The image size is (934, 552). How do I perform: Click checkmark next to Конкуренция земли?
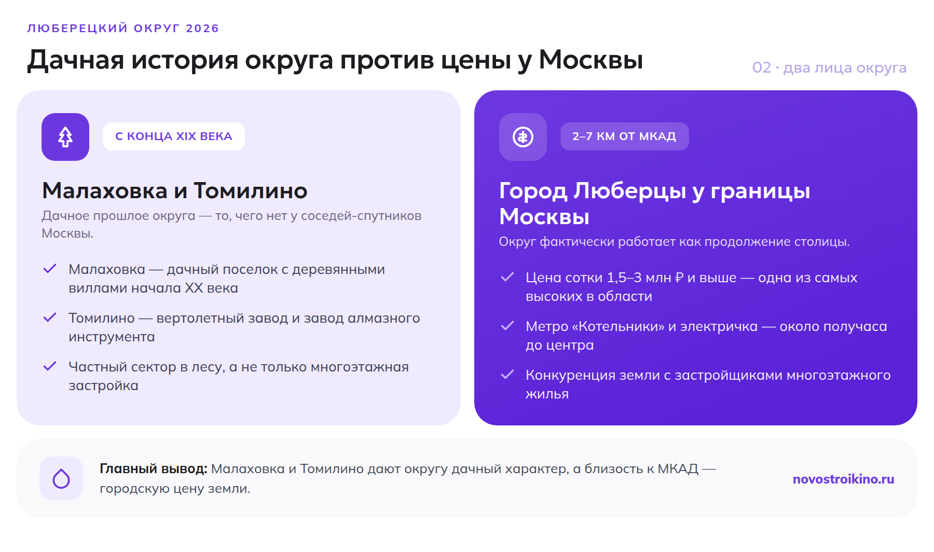[x=507, y=375]
